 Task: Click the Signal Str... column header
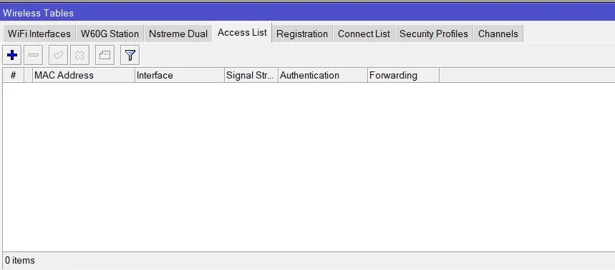tap(251, 75)
